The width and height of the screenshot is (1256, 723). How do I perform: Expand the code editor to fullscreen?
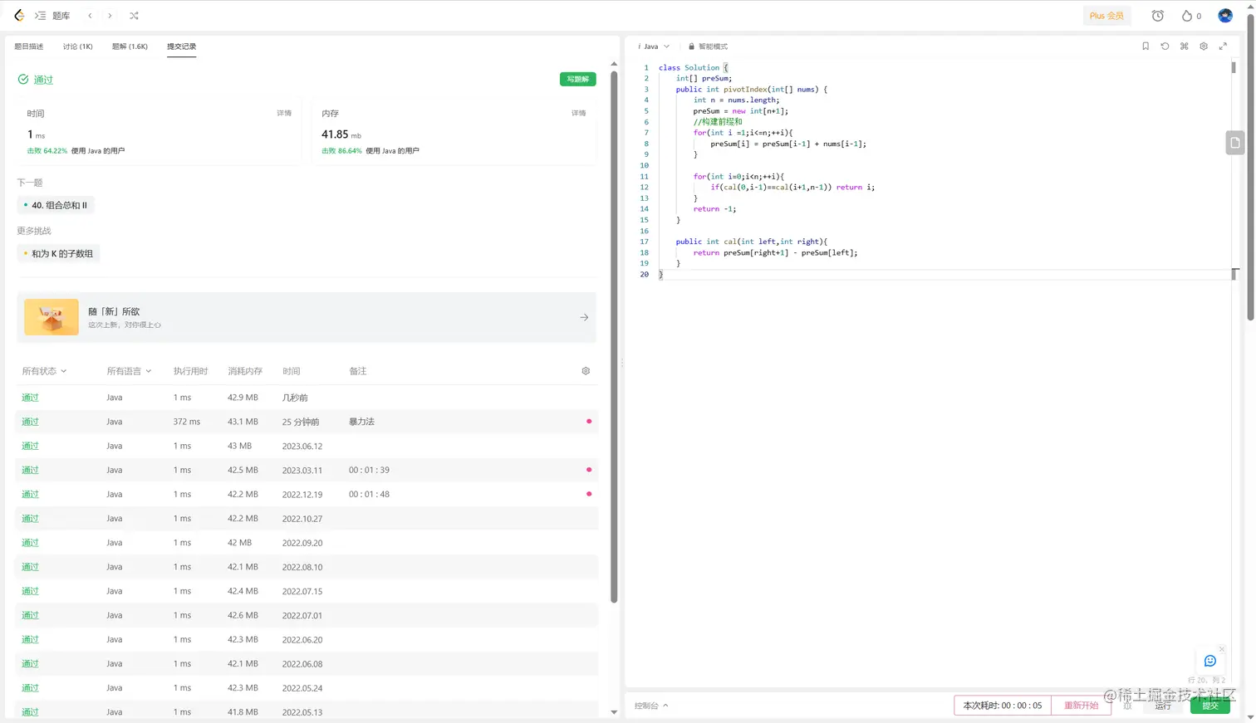click(x=1223, y=46)
